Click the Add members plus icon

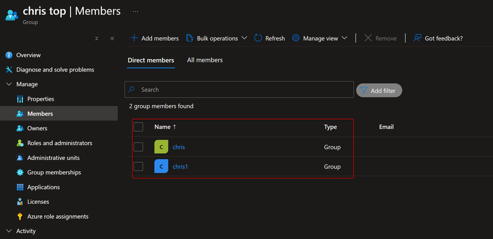click(x=134, y=38)
